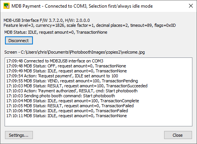This screenshot has width=197, height=144.
Task: Click the Disconnect button
Action: coord(19,41)
